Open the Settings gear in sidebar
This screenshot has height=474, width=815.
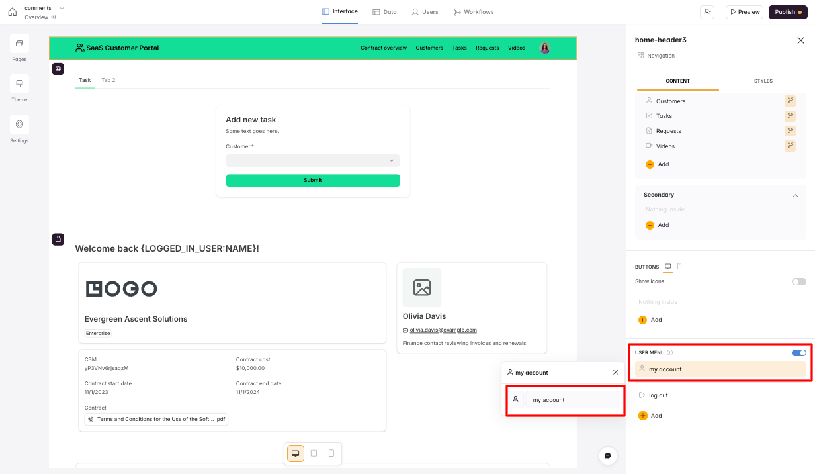(19, 124)
